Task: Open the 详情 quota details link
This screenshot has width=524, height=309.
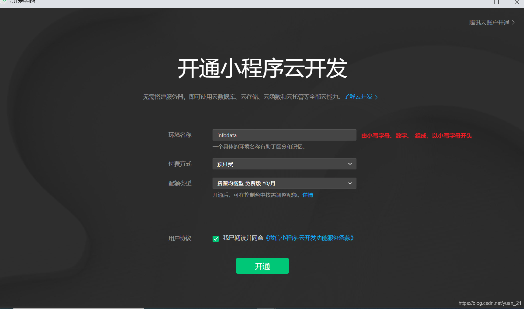Action: [x=308, y=195]
